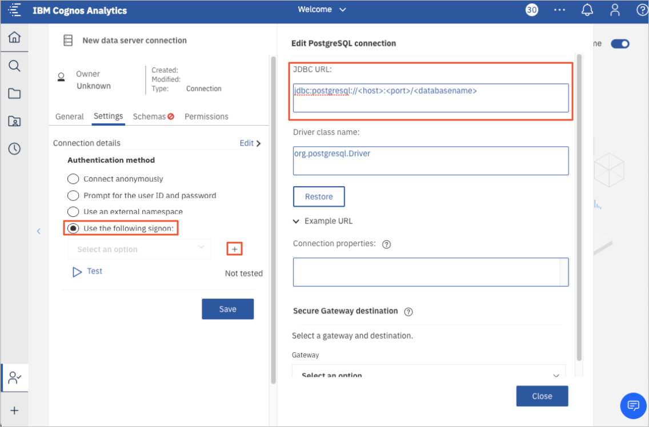The image size is (649, 427).
Task: Select Connect anonymously option
Action: (x=73, y=179)
